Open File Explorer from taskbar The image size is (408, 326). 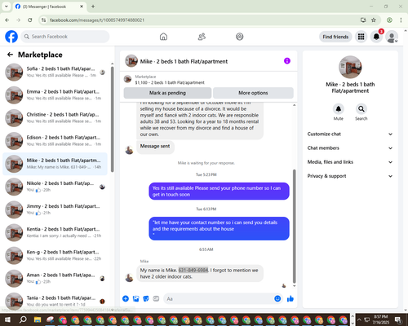(38, 319)
